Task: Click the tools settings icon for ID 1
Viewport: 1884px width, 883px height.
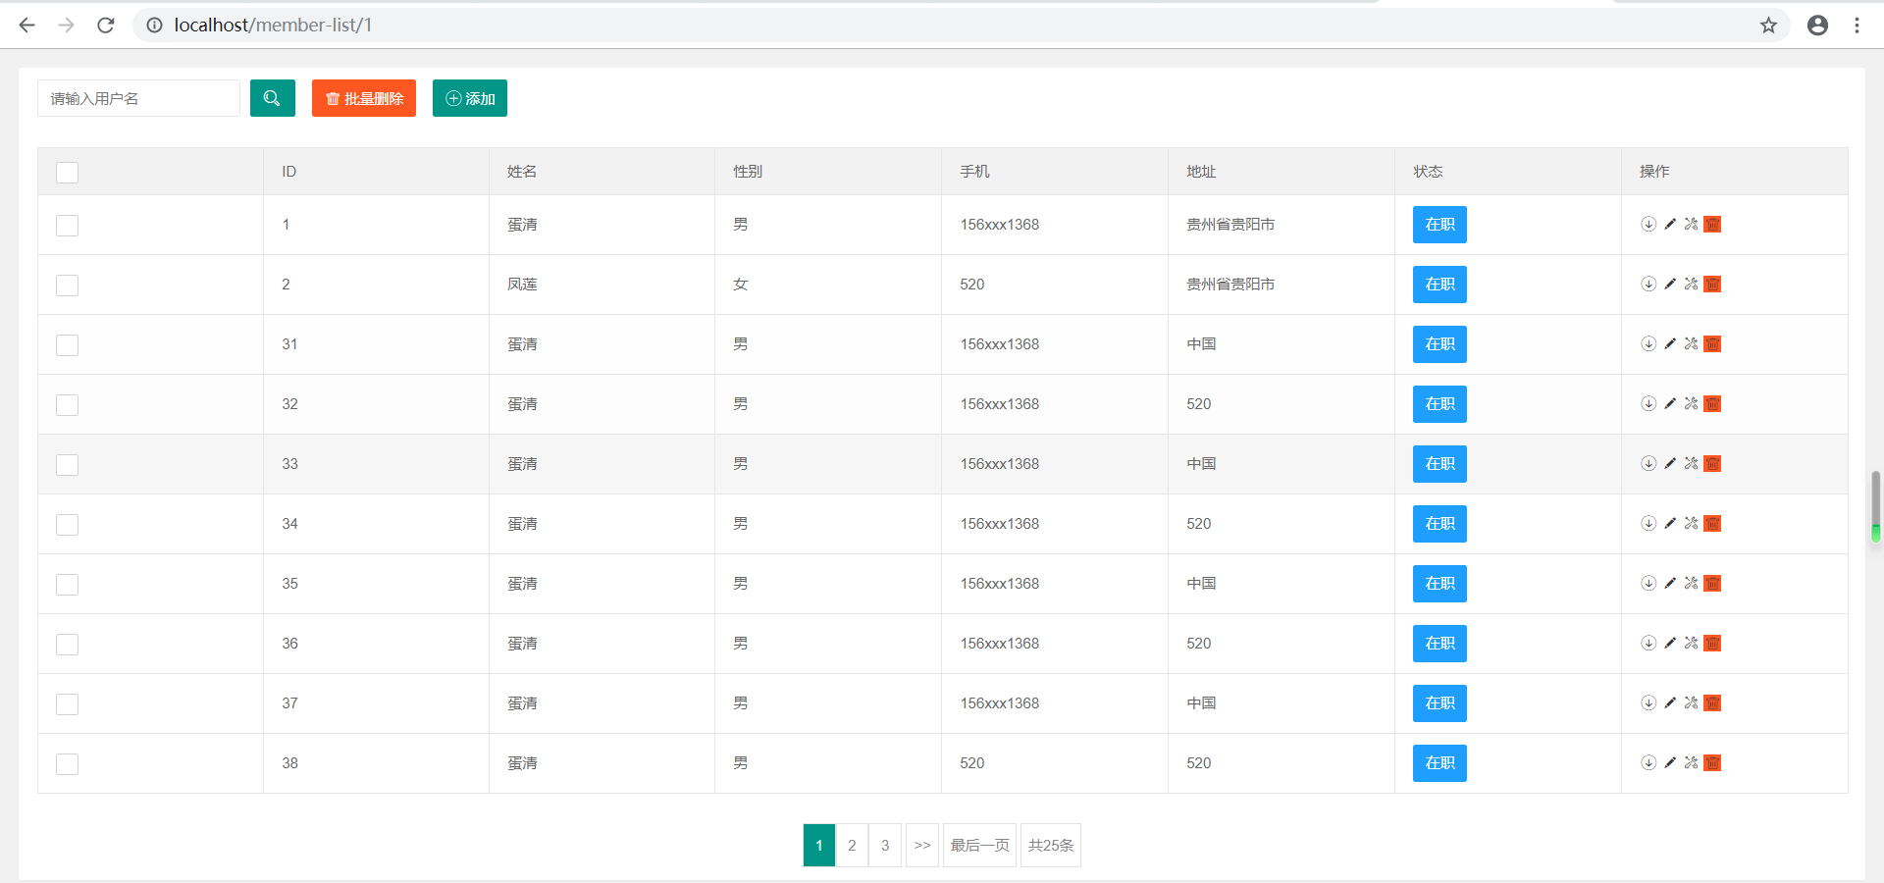Action: click(1691, 224)
